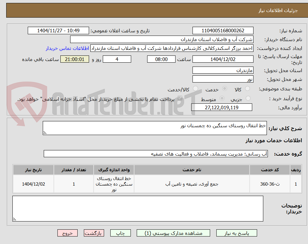308x244 pixels.
Task: Click the ردیف column header
Action: pyautogui.click(x=296, y=170)
